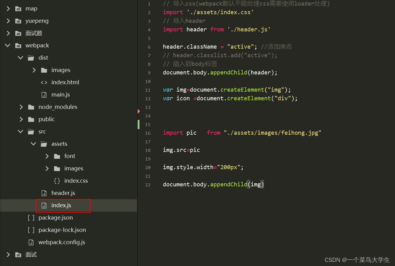
Task: Expand the 面试题 folder arrow
Action: 8,33
